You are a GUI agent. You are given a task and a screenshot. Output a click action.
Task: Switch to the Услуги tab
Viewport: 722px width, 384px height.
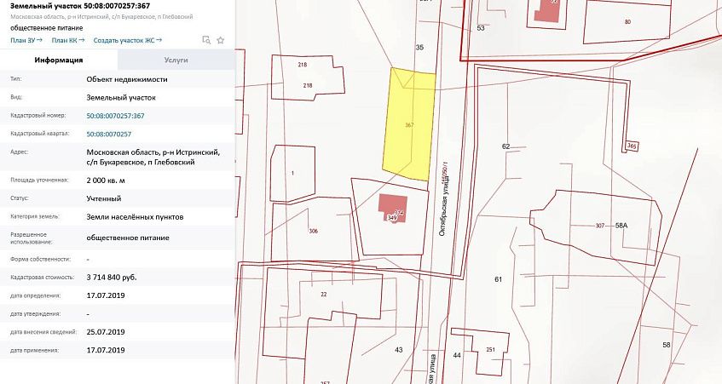pos(176,60)
